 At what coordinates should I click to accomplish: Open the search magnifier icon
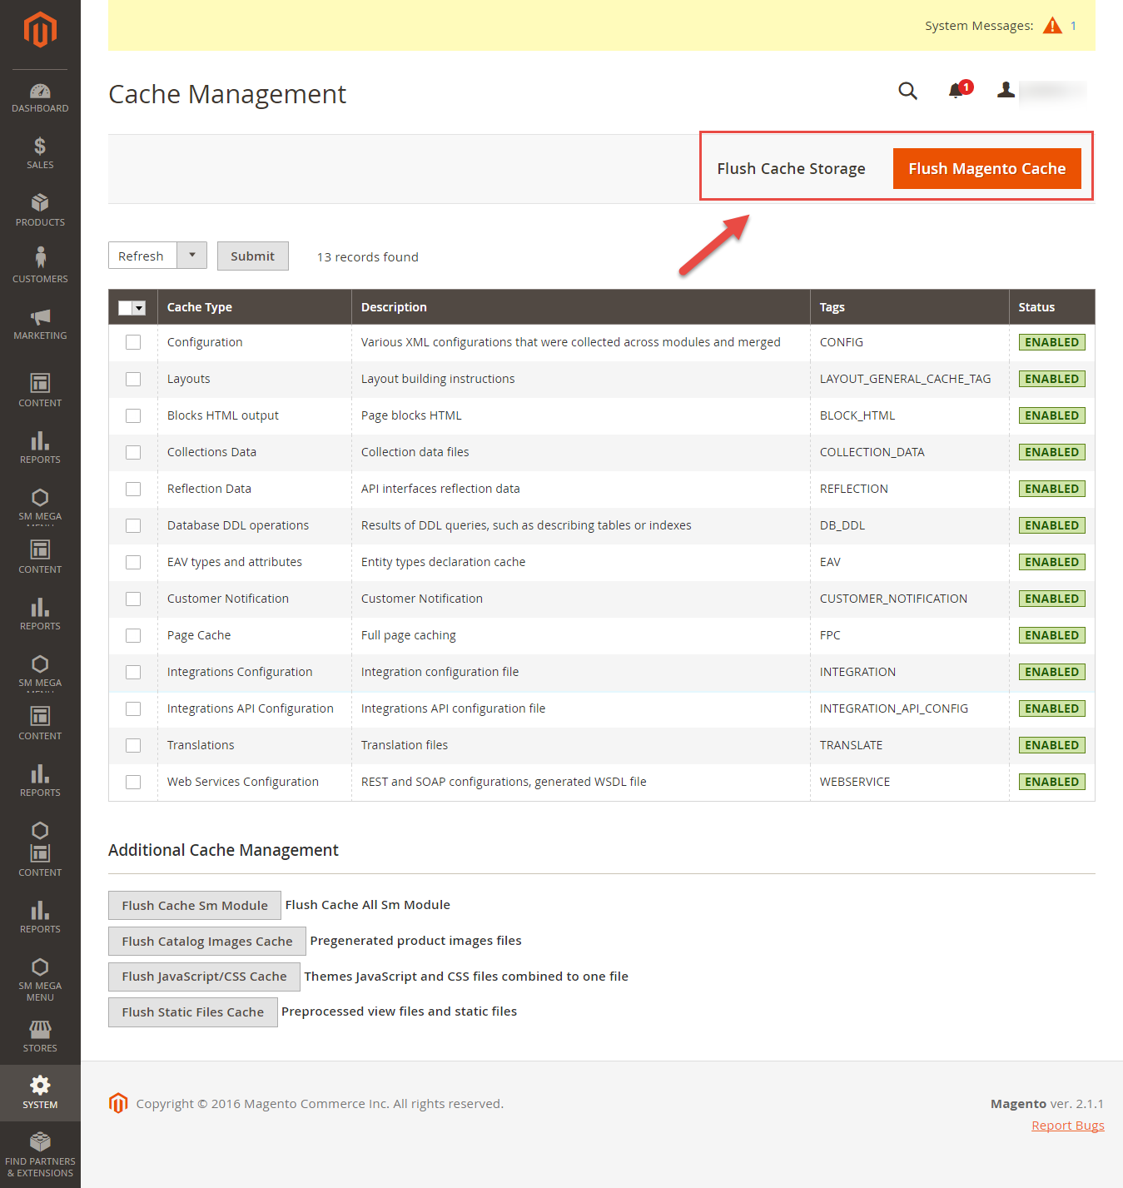coord(907,91)
